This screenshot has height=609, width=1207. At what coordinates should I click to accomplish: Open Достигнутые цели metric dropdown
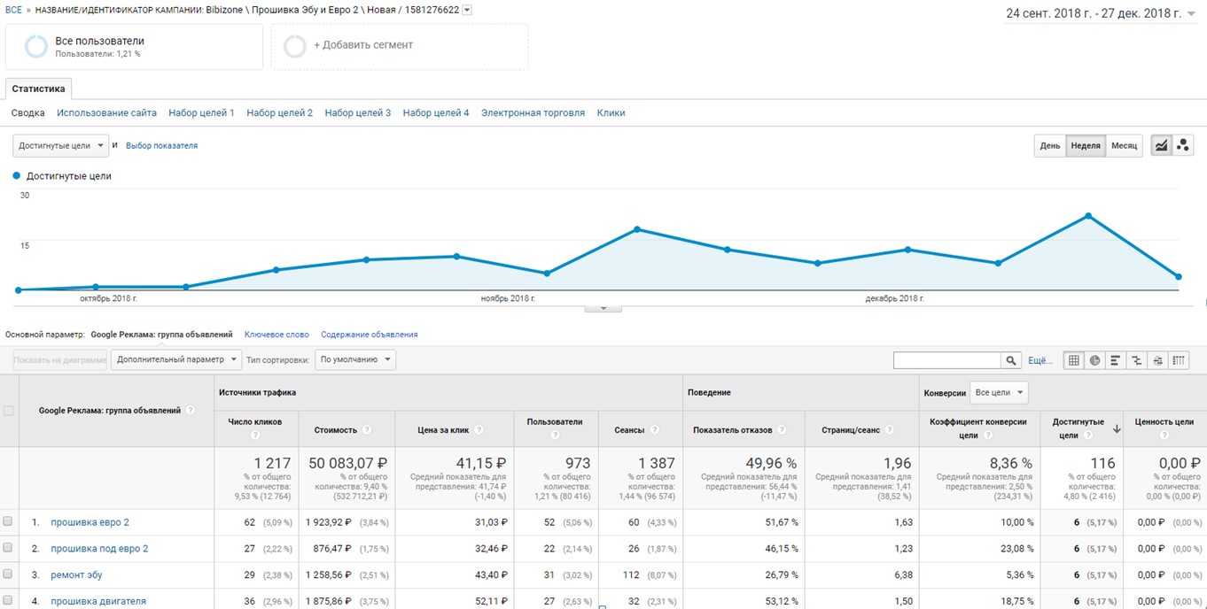click(x=60, y=145)
